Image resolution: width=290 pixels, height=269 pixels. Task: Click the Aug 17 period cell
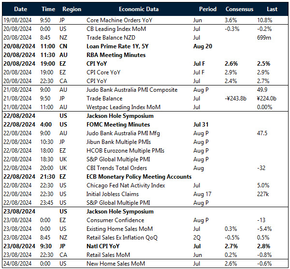click(202, 194)
